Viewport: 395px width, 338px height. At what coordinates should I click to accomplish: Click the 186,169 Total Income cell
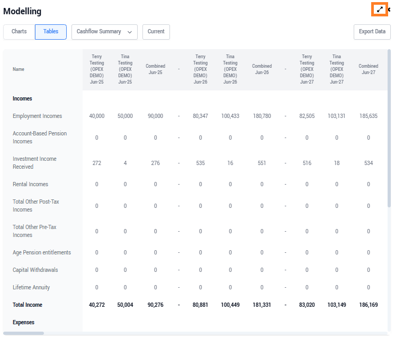click(x=368, y=305)
